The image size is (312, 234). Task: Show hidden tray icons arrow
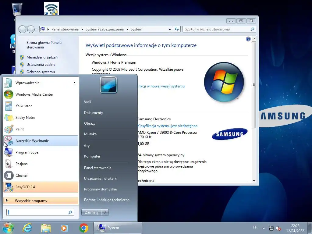(x=264, y=228)
